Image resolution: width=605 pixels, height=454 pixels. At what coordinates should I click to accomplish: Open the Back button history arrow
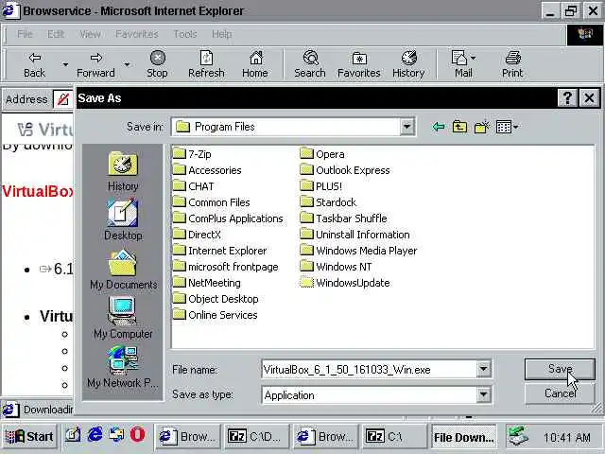[65, 64]
